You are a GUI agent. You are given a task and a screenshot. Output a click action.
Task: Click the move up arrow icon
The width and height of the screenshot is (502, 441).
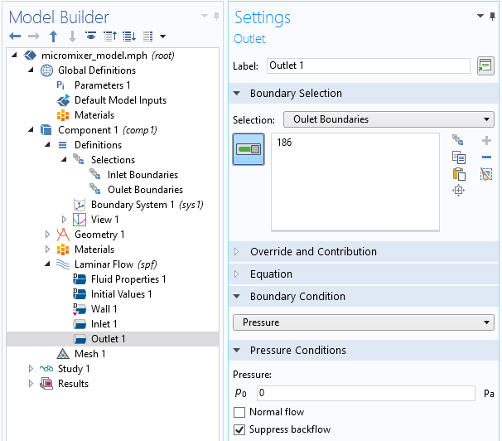pos(54,36)
